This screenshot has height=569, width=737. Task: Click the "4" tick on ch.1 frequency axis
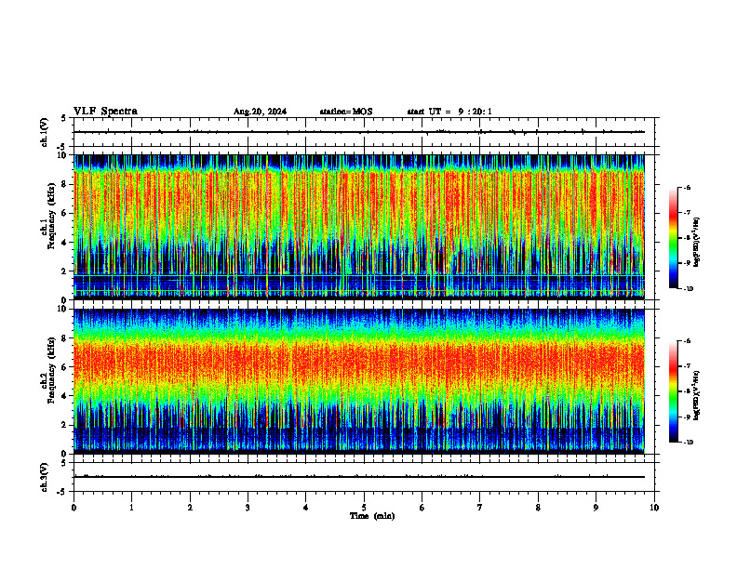(x=64, y=243)
